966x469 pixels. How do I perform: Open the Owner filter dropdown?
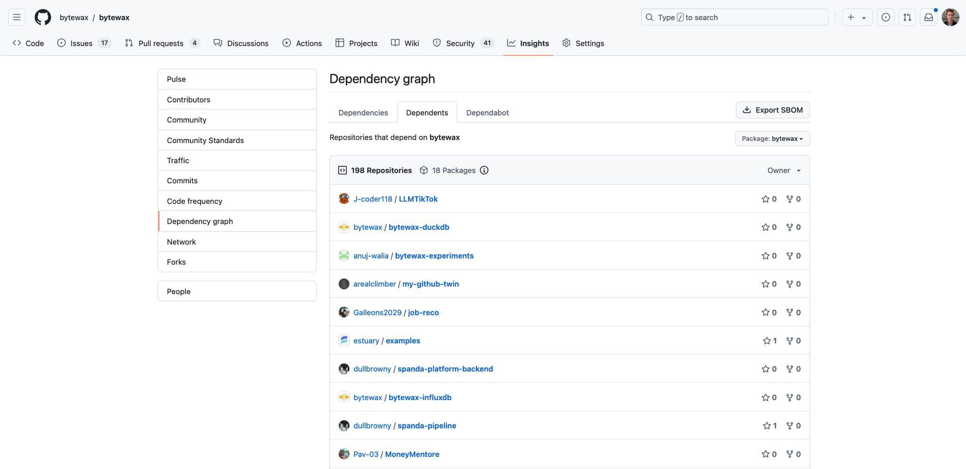(784, 170)
